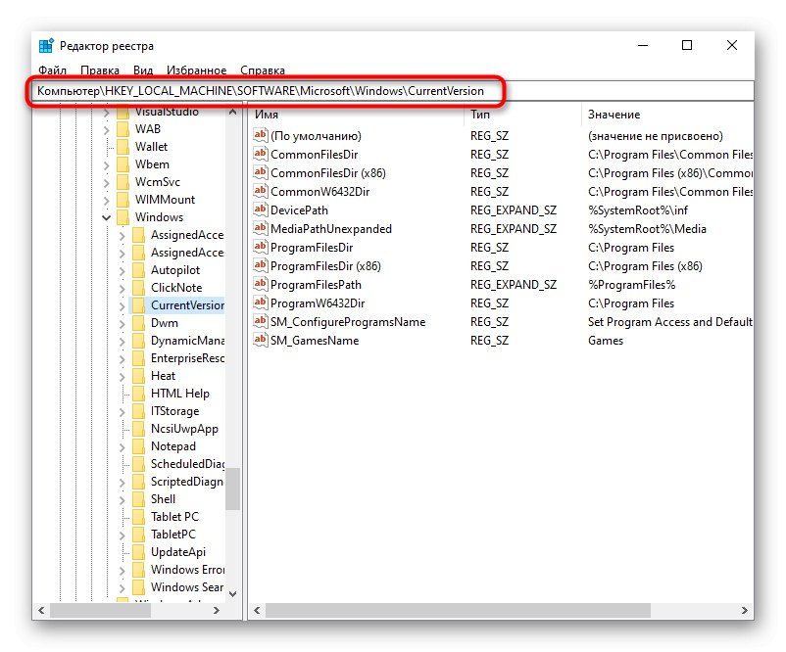Click the tree pane vertical scrollbar thumb
786x652 pixels.
[x=232, y=489]
